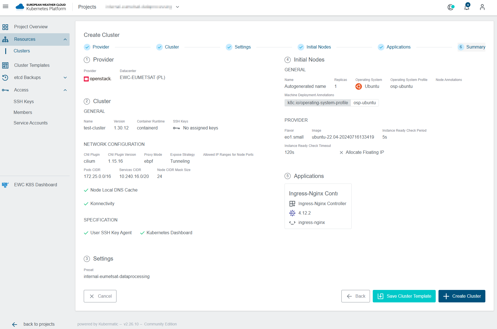The image size is (497, 329).
Task: Save Cluster Template
Action: coord(404,296)
